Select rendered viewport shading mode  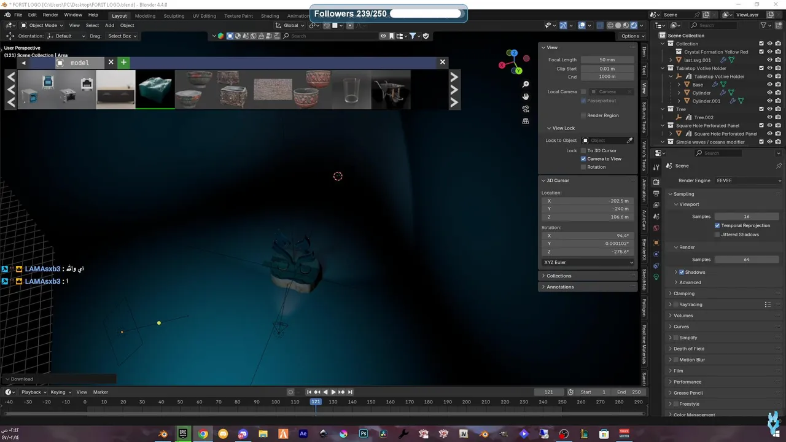point(634,25)
